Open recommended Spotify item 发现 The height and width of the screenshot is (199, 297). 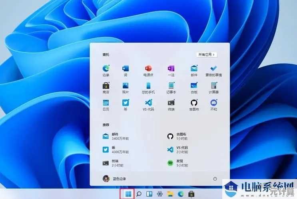[x=177, y=163]
